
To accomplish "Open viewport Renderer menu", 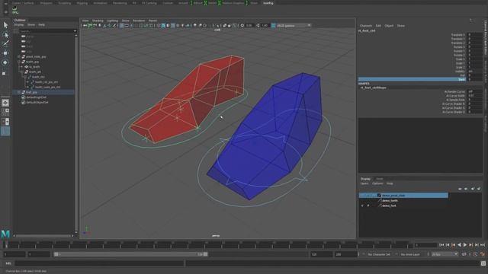I will [x=139, y=21].
